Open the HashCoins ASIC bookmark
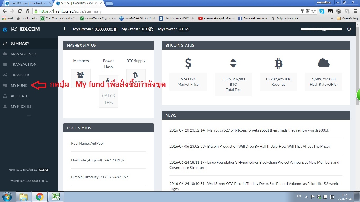This screenshot has height=202, width=360. (x=177, y=18)
